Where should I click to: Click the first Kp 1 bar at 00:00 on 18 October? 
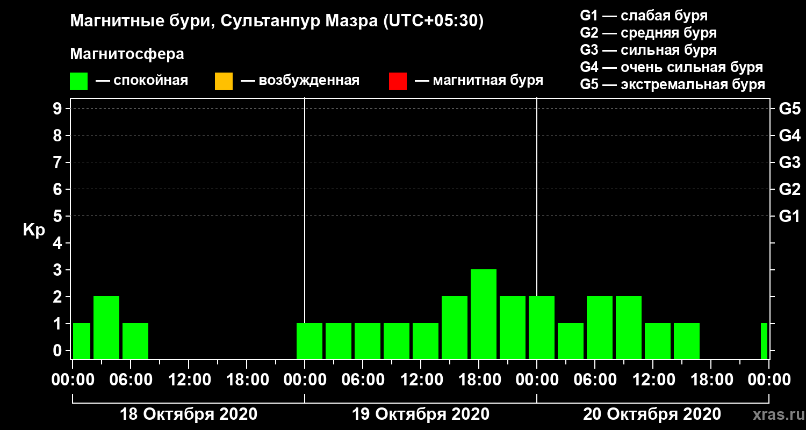click(x=82, y=341)
